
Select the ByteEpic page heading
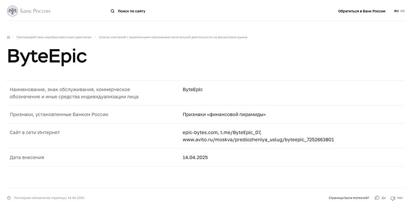(x=47, y=56)
